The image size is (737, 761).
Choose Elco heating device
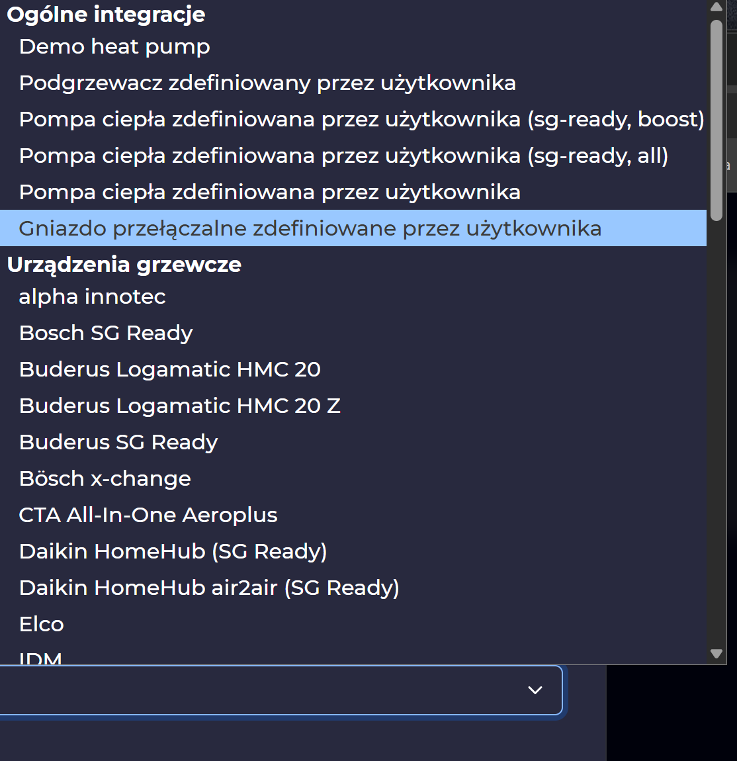point(42,625)
